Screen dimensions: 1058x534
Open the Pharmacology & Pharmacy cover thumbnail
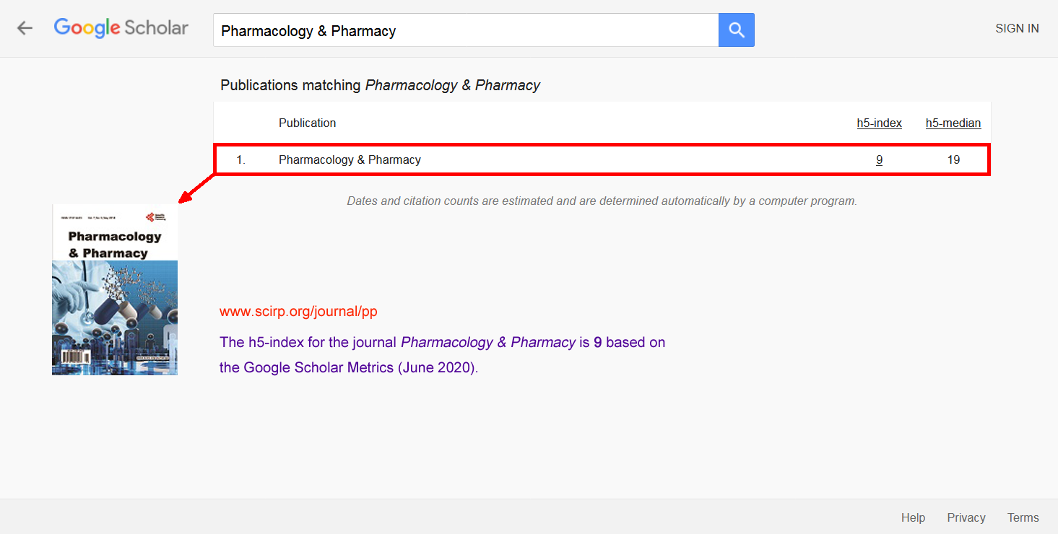pyautogui.click(x=115, y=289)
